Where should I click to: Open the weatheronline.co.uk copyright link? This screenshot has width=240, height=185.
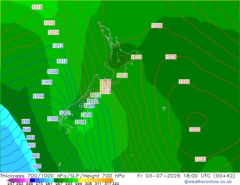(x=208, y=182)
